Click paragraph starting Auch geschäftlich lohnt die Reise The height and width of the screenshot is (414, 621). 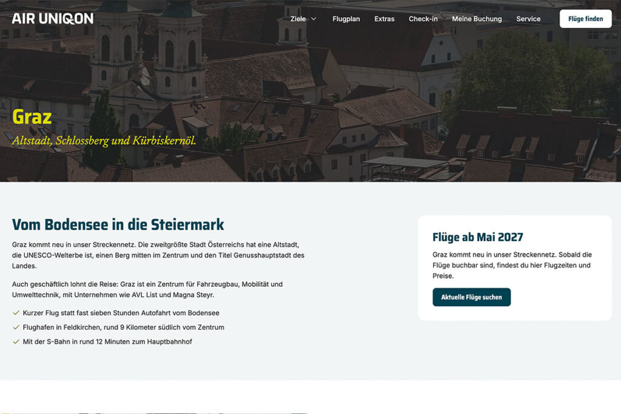click(147, 289)
